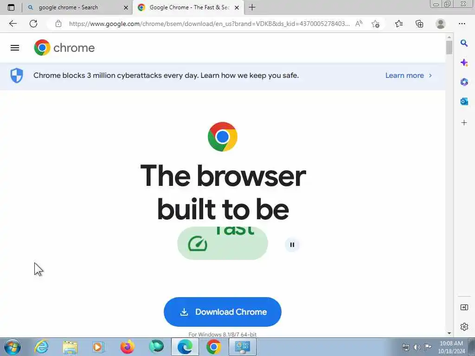Close the Google Chrome download page tab

pyautogui.click(x=237, y=8)
